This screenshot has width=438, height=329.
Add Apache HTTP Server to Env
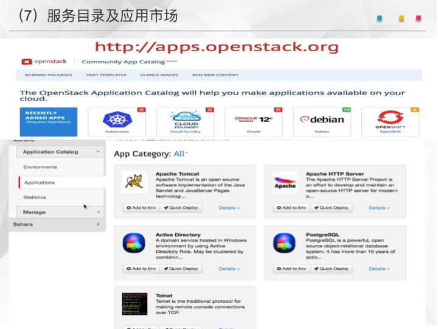[291, 208]
